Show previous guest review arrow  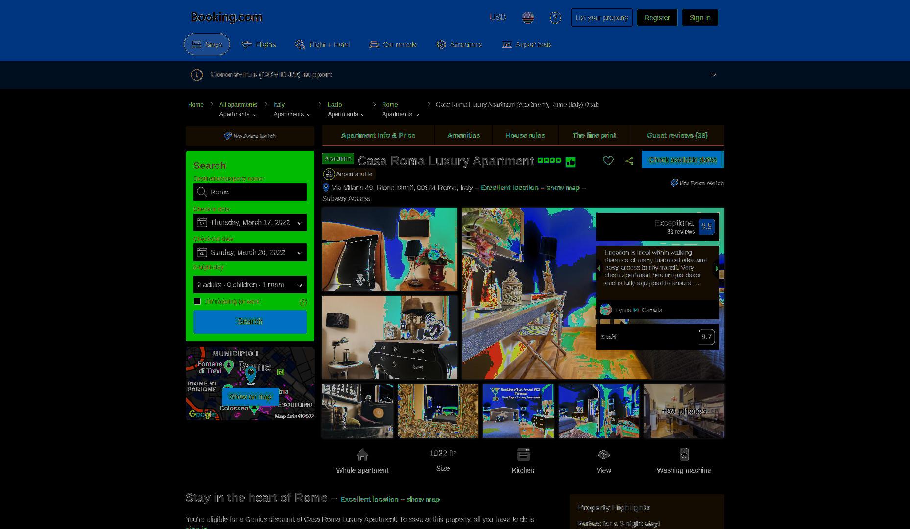point(599,268)
